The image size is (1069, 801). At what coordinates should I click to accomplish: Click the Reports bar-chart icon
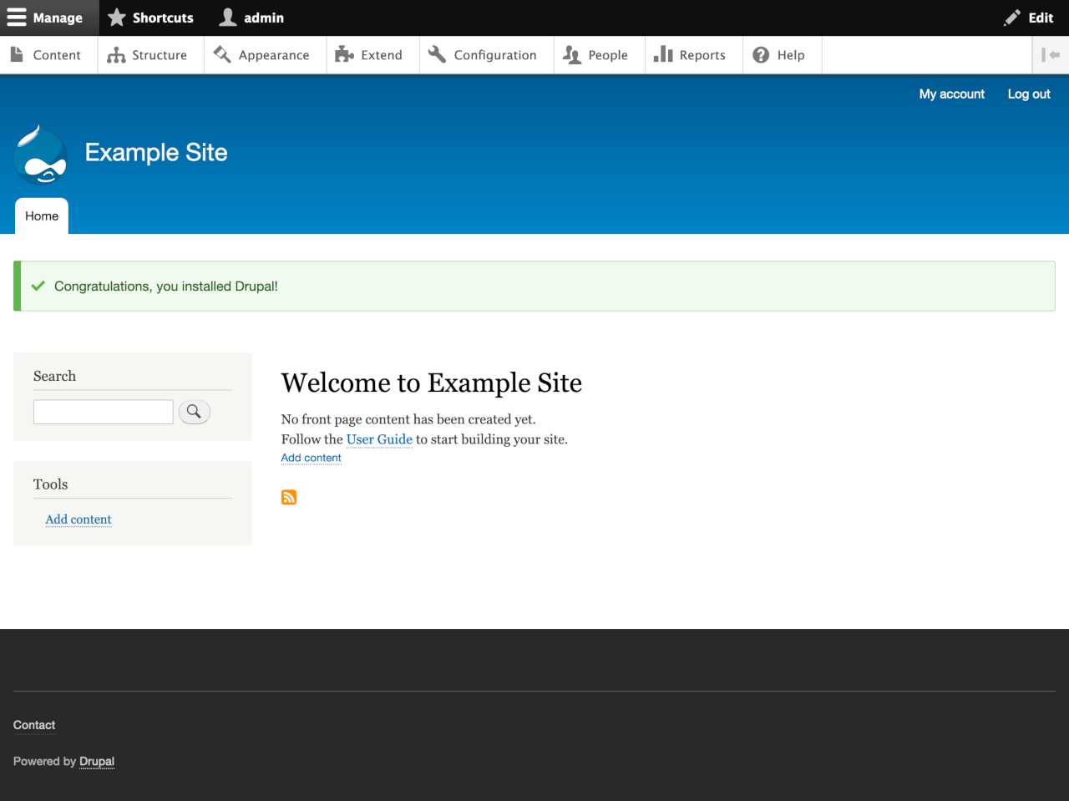tap(664, 54)
